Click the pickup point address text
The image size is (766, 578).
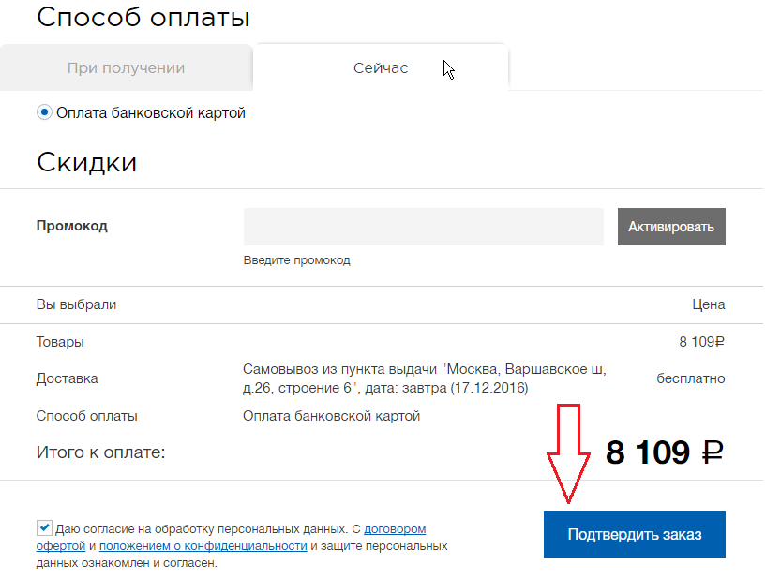click(424, 378)
